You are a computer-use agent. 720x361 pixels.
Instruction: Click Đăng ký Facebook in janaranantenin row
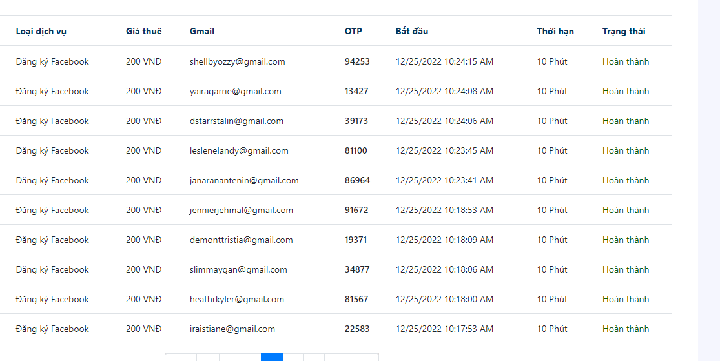52,181
